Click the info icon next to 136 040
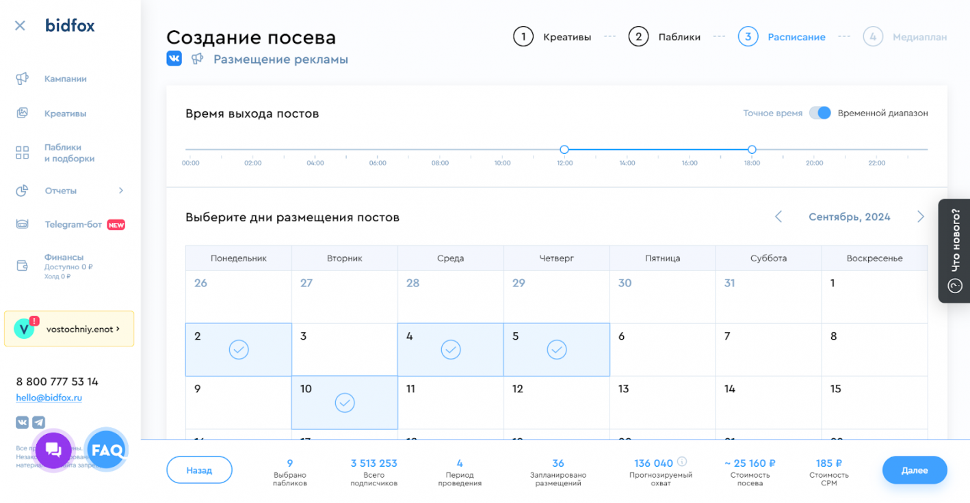 tap(682, 462)
